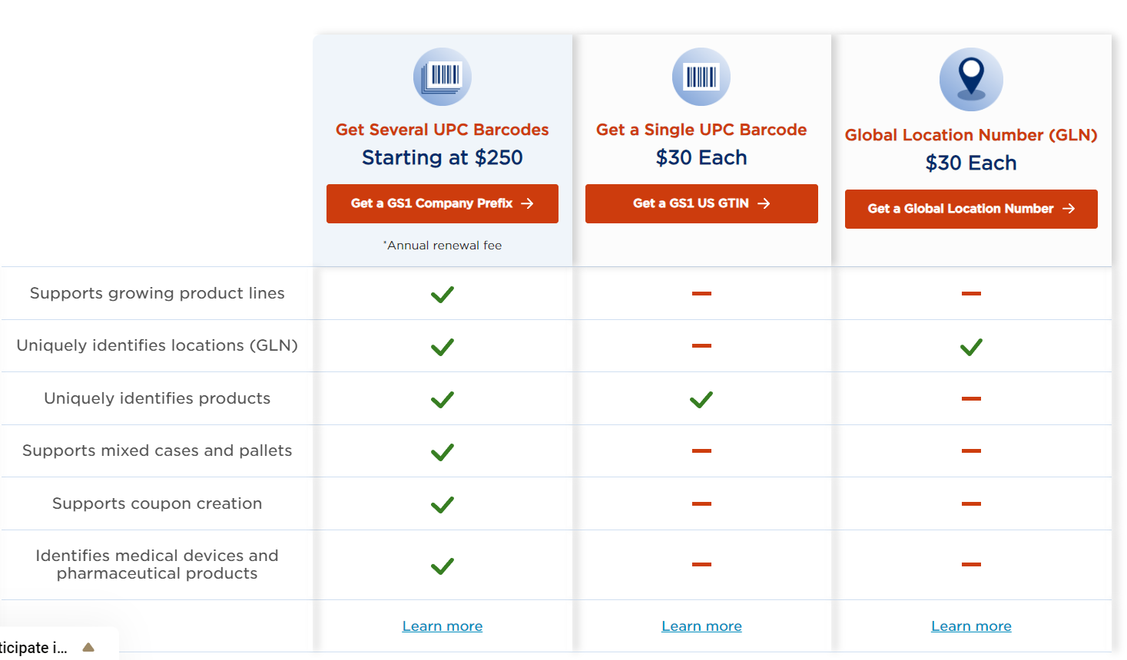1127x660 pixels.
Task: Open Learn more under Several UPC Barcodes
Action: (443, 626)
